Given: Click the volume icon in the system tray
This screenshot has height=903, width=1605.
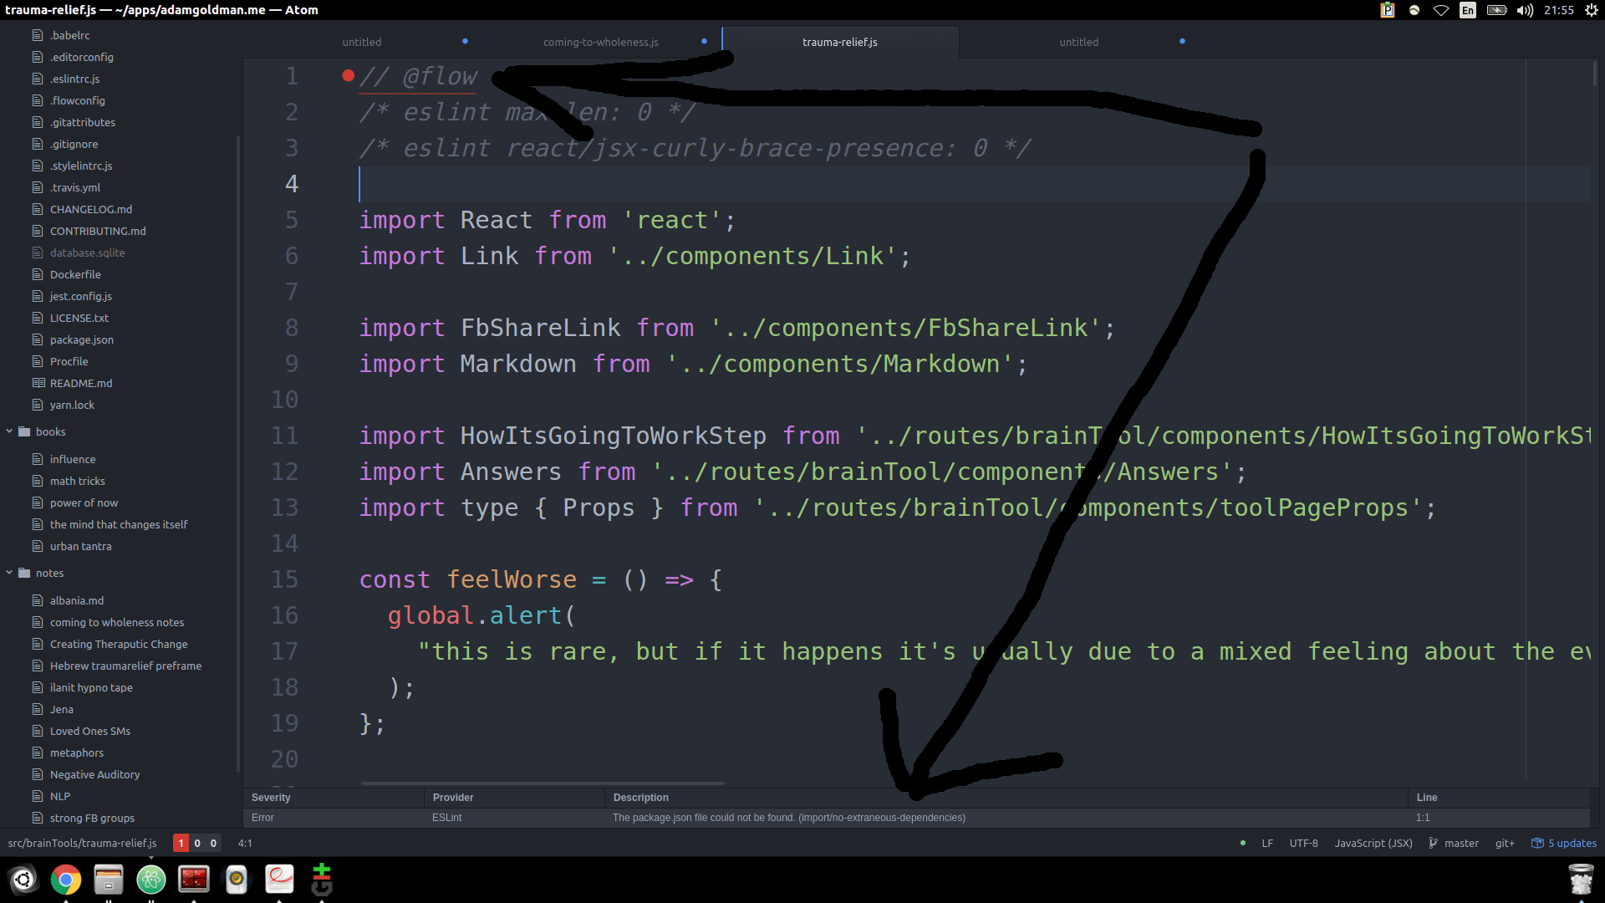Looking at the screenshot, I should [x=1523, y=10].
